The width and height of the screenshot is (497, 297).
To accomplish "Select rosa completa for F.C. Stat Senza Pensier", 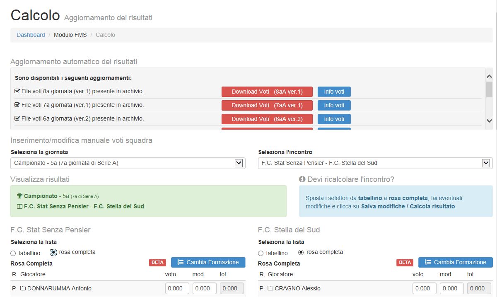I will tap(53, 252).
